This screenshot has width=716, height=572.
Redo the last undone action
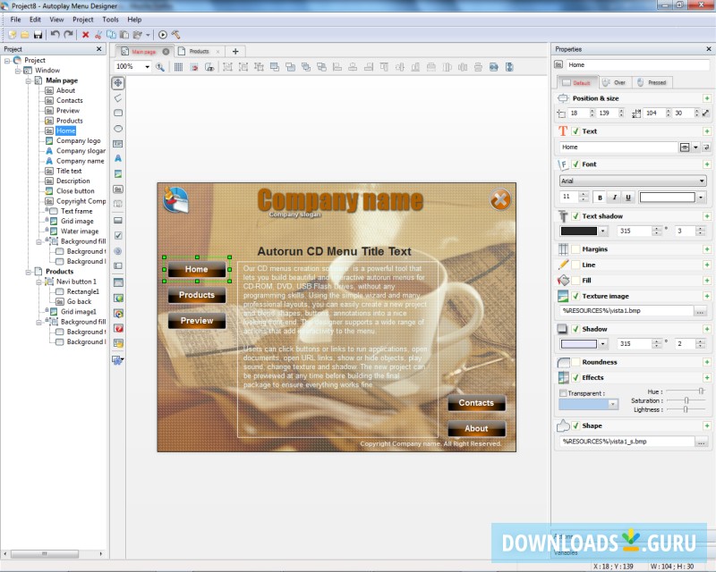[x=69, y=34]
